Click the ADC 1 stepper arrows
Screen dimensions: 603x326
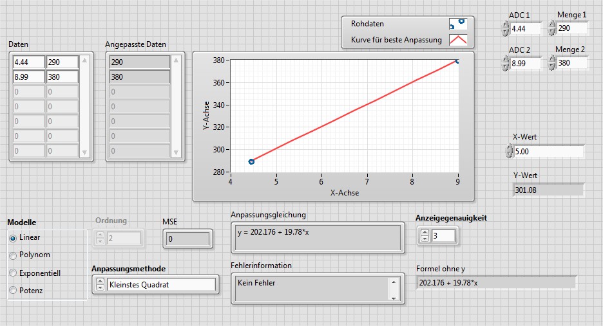coord(505,29)
